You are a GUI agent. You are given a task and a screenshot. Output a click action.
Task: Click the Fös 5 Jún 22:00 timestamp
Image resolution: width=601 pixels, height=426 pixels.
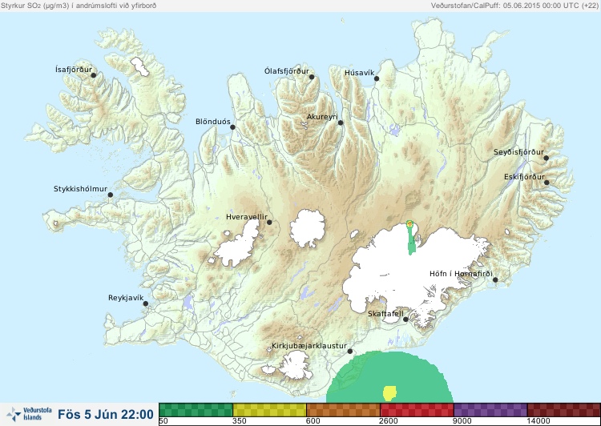pos(106,414)
